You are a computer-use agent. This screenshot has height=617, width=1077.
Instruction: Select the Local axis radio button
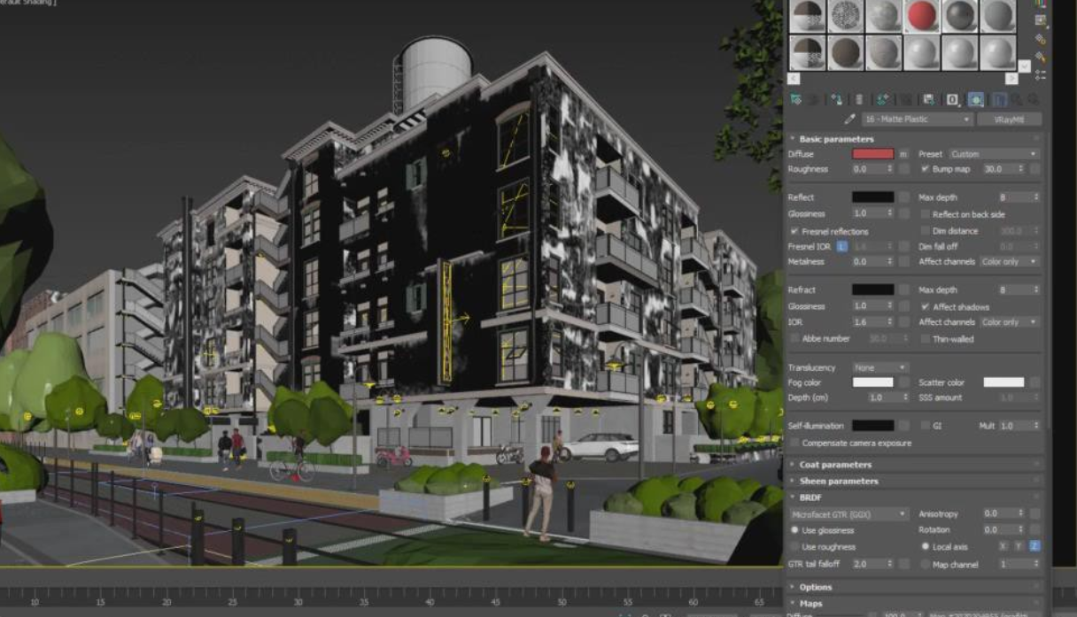926,547
